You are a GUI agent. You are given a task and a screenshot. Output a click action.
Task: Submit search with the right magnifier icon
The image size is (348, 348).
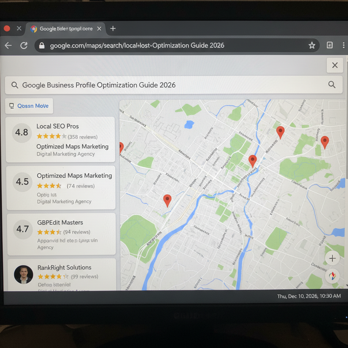(332, 85)
